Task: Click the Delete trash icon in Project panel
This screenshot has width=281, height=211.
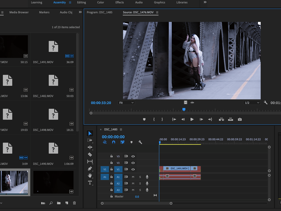Action: click(75, 203)
